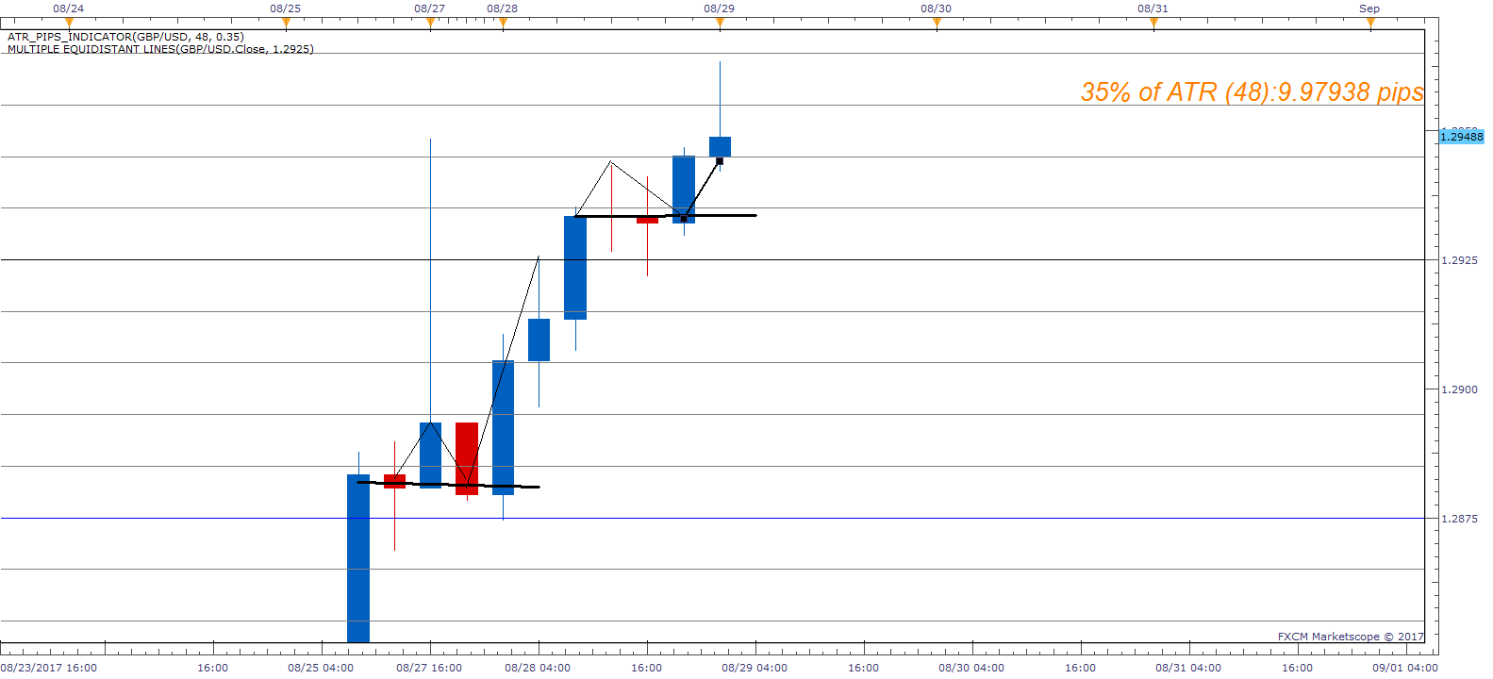Click the orange day marker under 08/24
1493x679 pixels.
click(69, 23)
